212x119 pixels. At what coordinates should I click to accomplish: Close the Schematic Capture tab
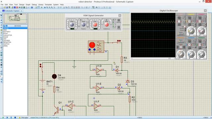coord(21,11)
